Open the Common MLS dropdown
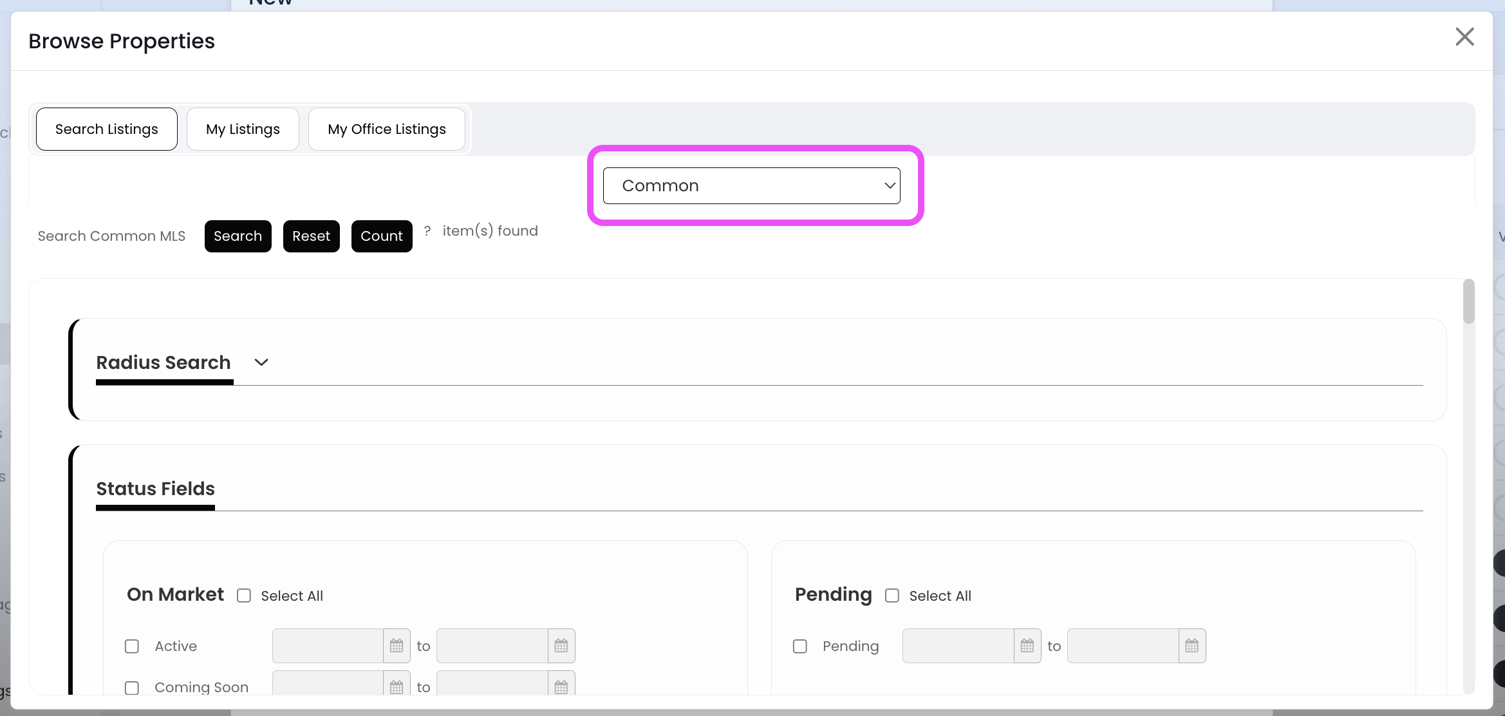 (x=751, y=185)
